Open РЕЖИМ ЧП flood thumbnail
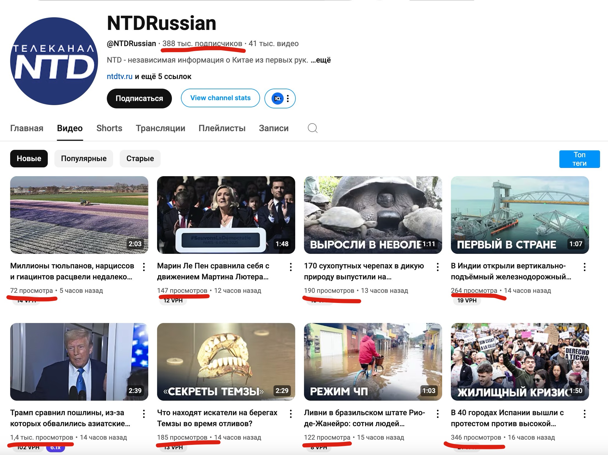 (373, 362)
